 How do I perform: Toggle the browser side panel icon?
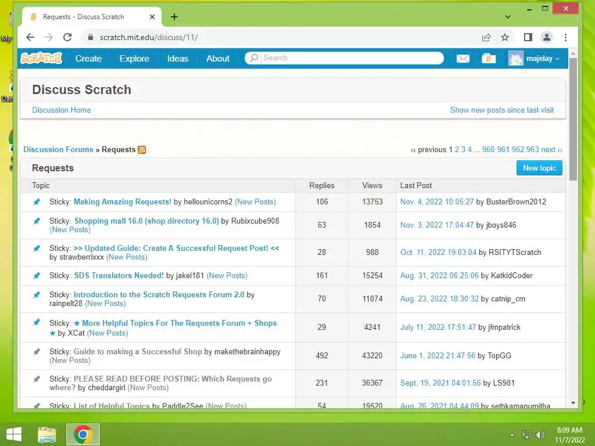tap(528, 37)
